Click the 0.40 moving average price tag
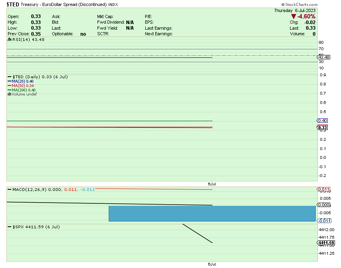The height and width of the screenshot is (268, 341). point(323,121)
